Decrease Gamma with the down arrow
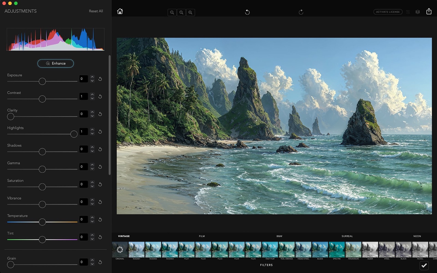 pos(92,169)
